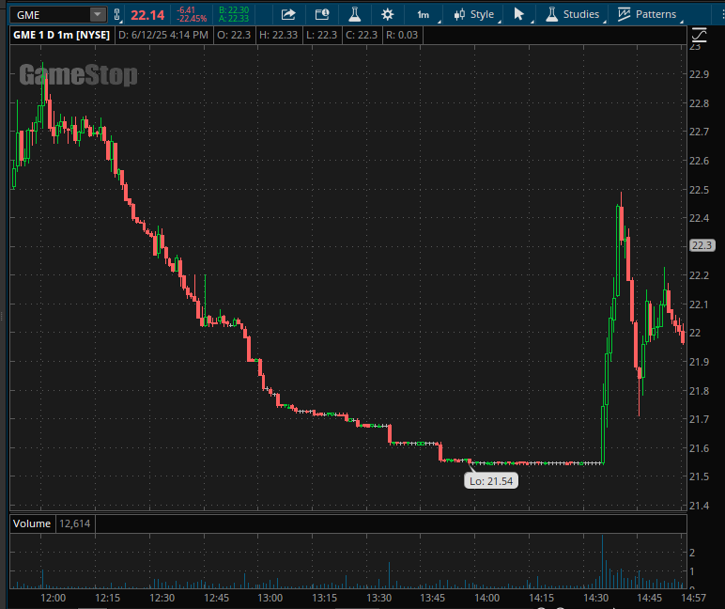
Task: Click the open value O: 22.3
Action: (234, 35)
